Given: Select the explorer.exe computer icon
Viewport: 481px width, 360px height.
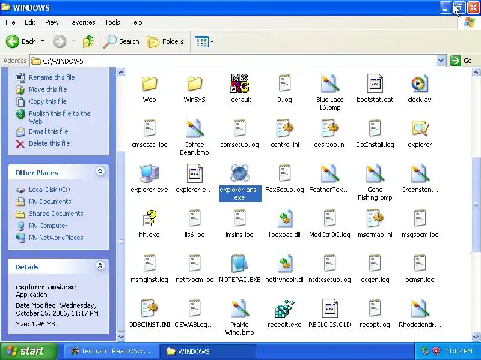Looking at the screenshot, I should pyautogui.click(x=149, y=173).
